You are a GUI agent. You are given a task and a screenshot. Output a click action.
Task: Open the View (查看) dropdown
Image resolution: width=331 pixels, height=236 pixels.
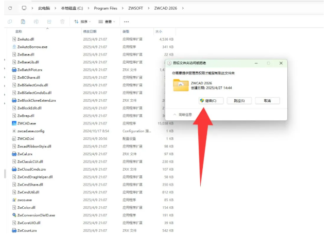coord(108,22)
